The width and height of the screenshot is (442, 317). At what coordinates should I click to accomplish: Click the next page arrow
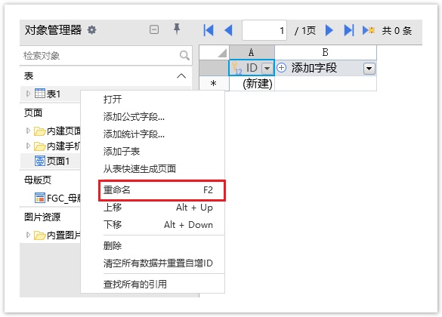coord(329,30)
